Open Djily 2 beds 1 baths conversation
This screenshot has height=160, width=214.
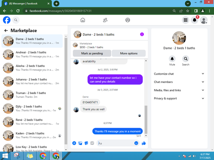32,108
